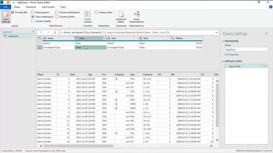The image size is (273, 153).
Task: Click the formula bar fx icon
Action: pyautogui.click(x=55, y=32)
